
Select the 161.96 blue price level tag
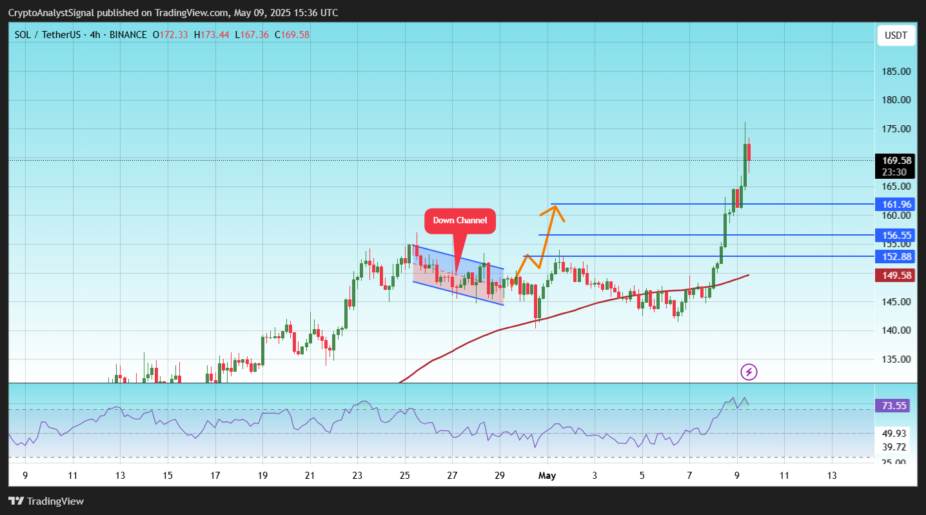(896, 204)
